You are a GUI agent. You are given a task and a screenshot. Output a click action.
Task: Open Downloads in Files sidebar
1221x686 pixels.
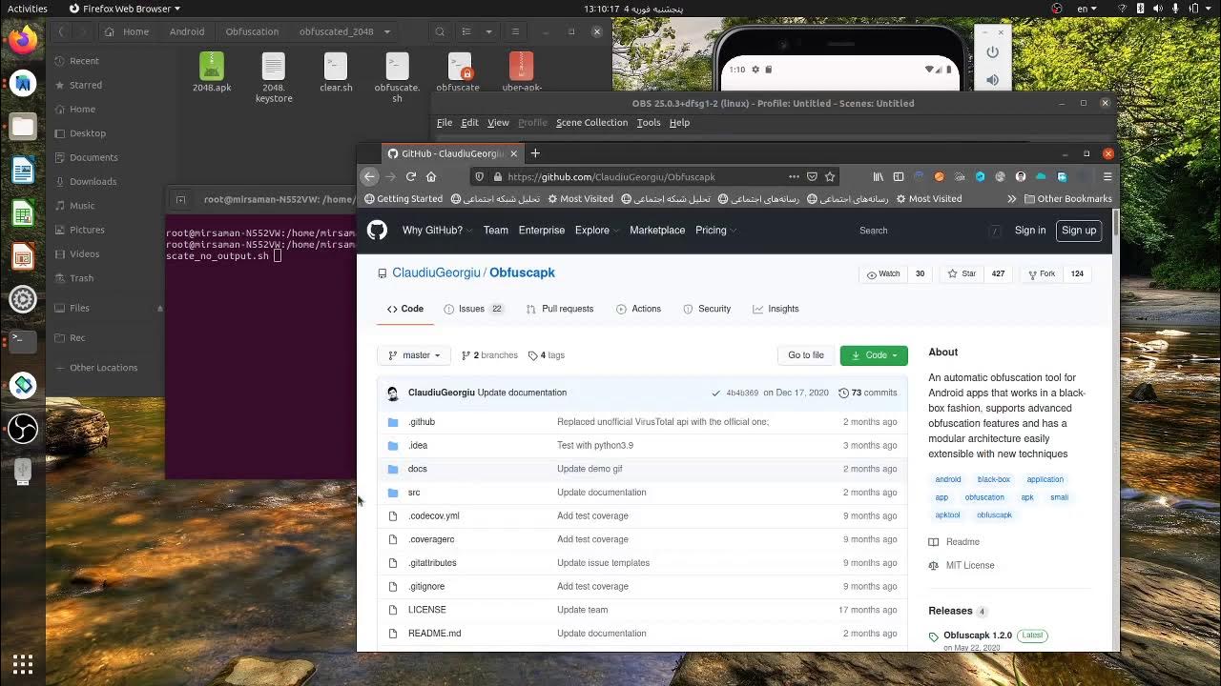[x=93, y=181]
